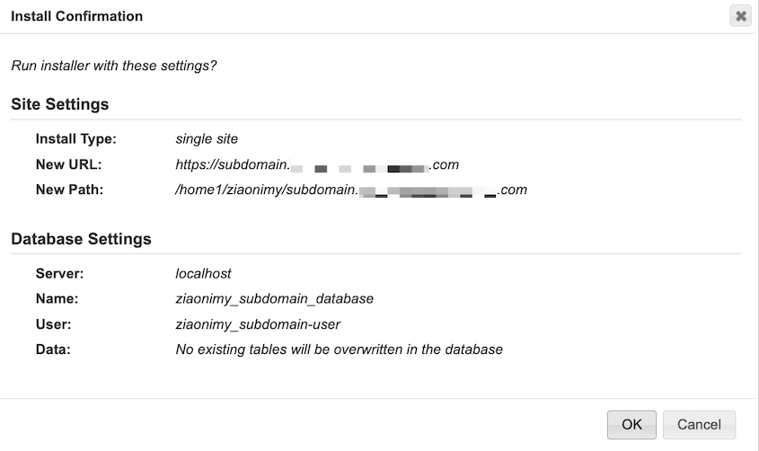Viewport: 759px width, 451px height.
Task: Click the New URL label
Action: tap(69, 164)
